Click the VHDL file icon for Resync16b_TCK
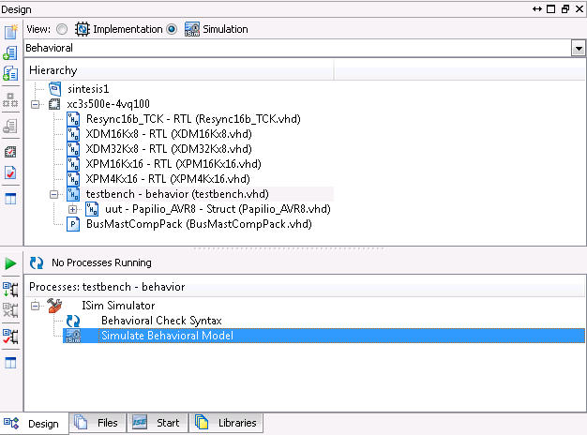The image size is (587, 435). pyautogui.click(x=73, y=119)
